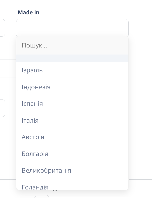Screen dimensions: 152x198
Task: Focus the Пошук search box
Action: click(x=72, y=45)
